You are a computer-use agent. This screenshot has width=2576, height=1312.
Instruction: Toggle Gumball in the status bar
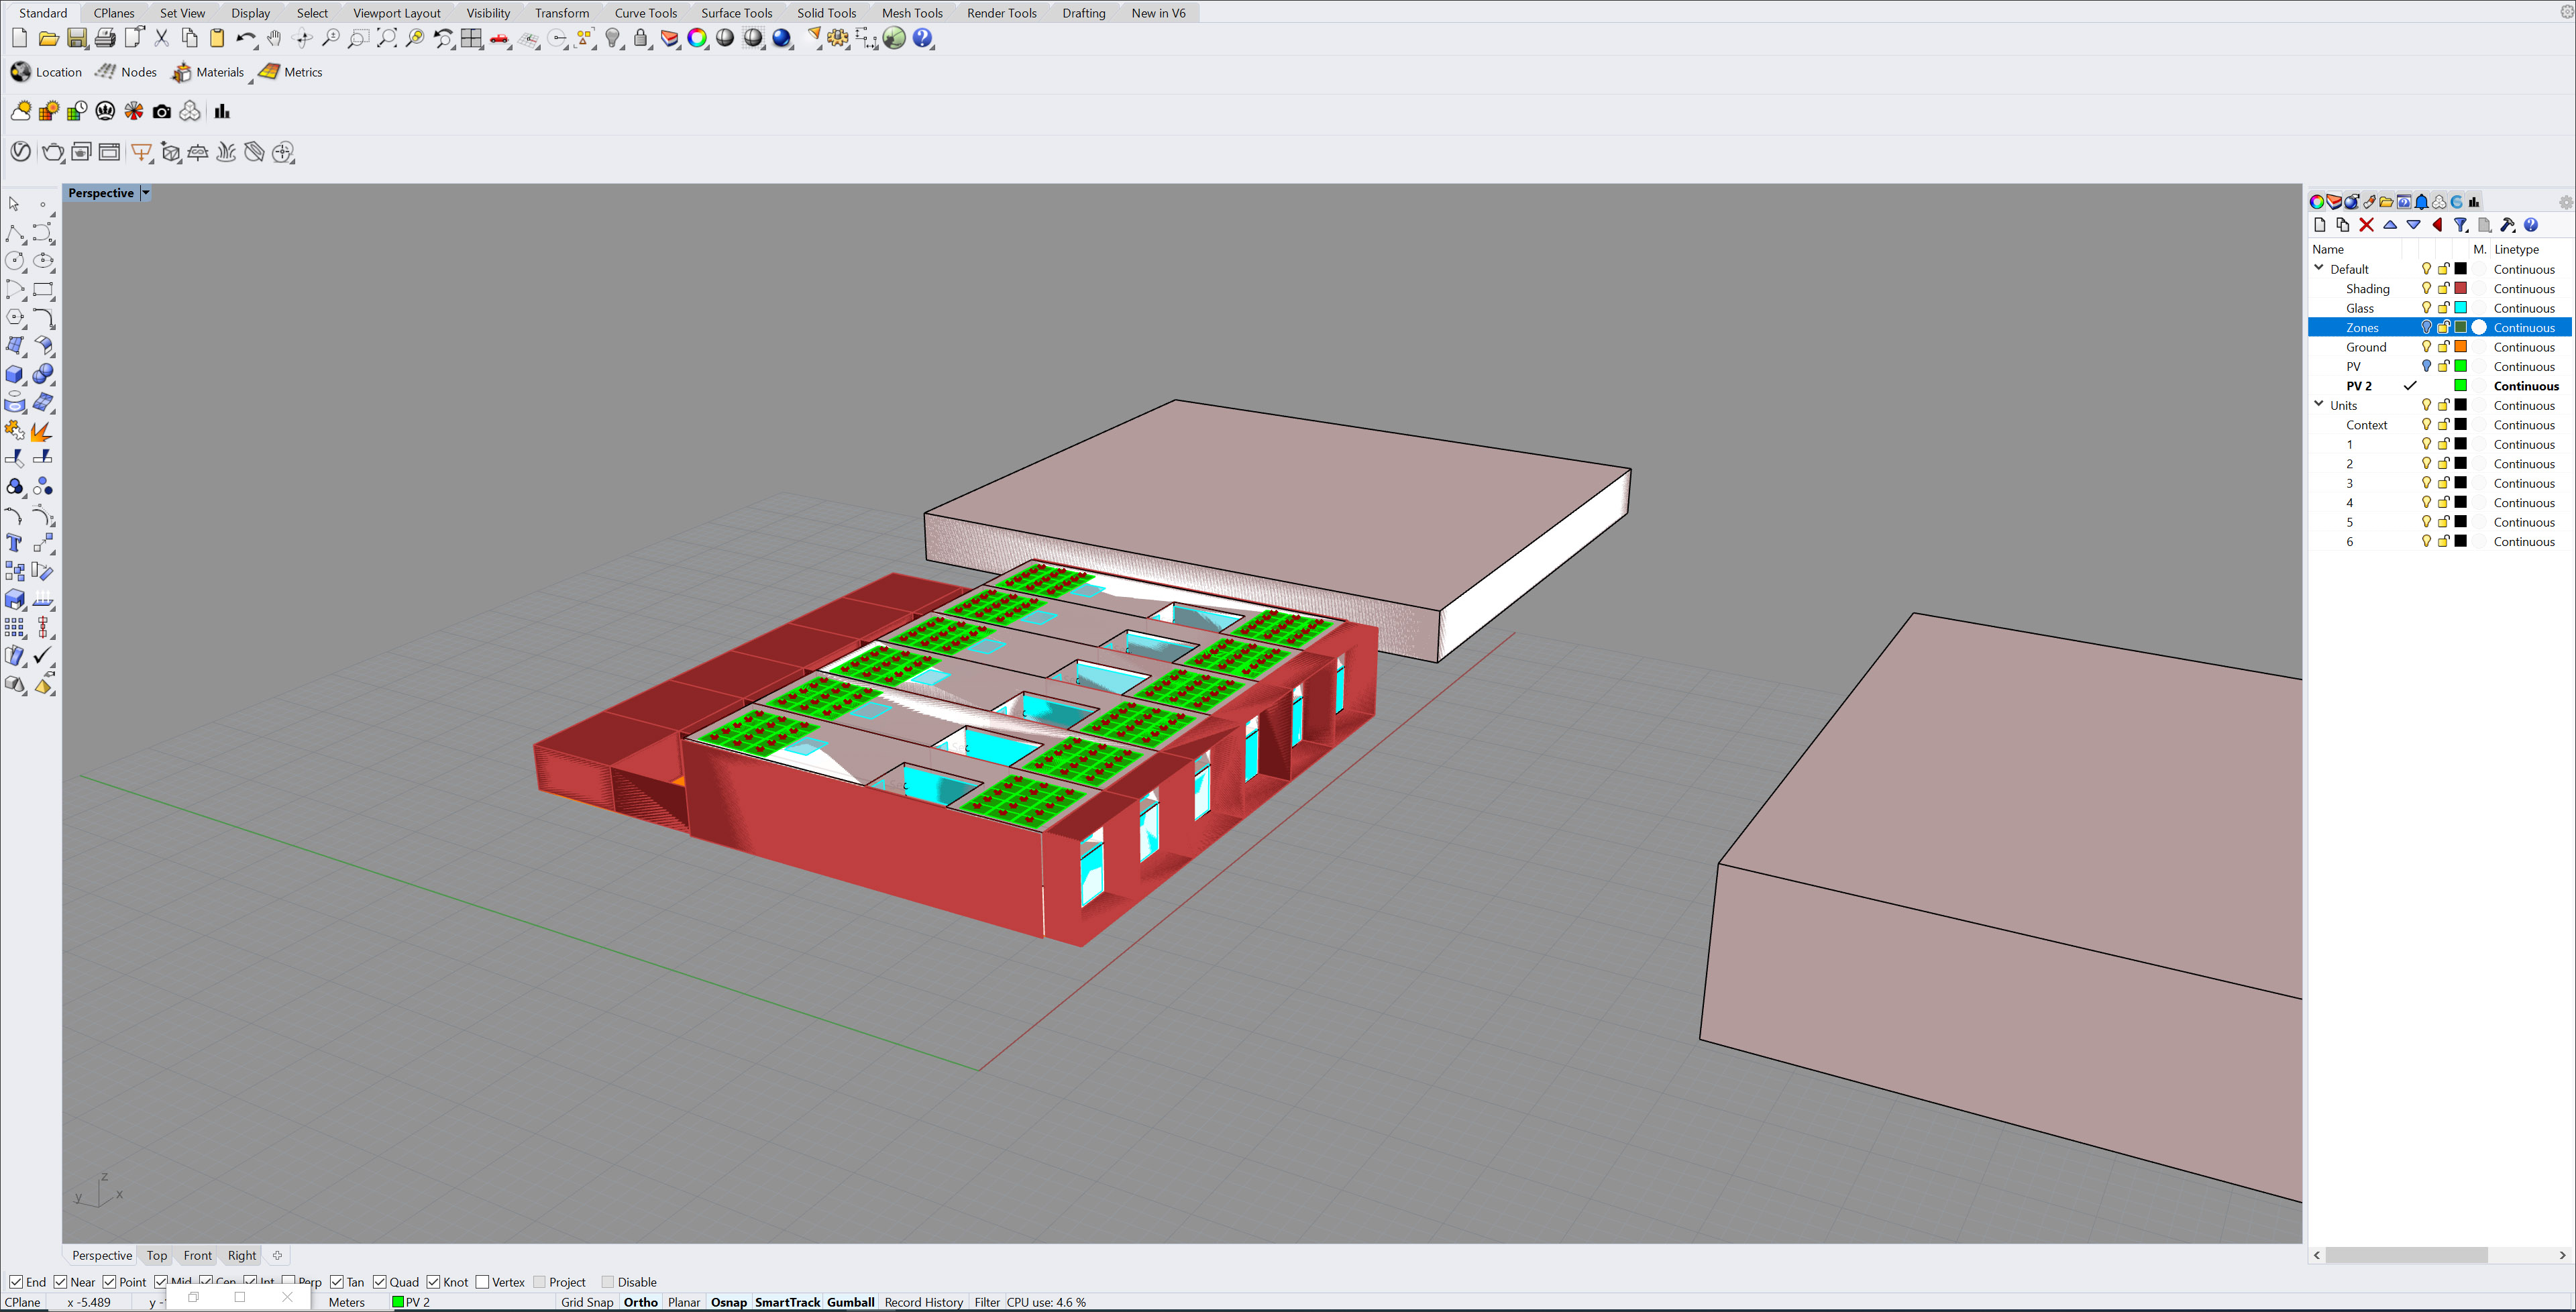click(x=851, y=1302)
